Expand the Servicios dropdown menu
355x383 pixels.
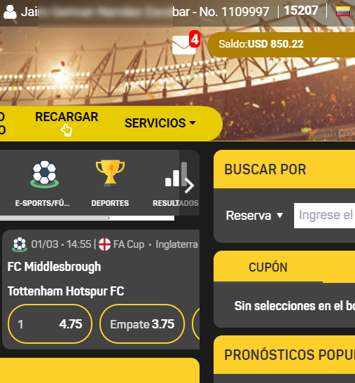(160, 123)
